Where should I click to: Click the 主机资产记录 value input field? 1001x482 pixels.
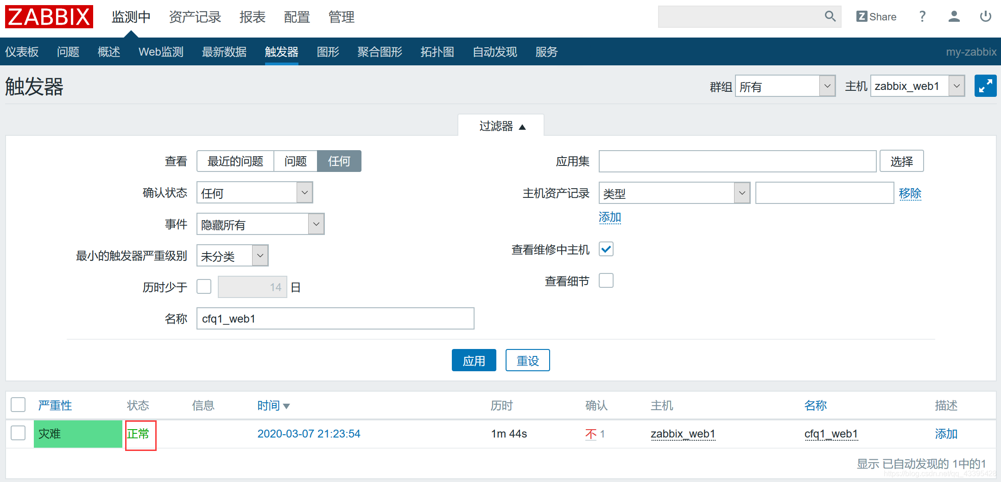825,193
